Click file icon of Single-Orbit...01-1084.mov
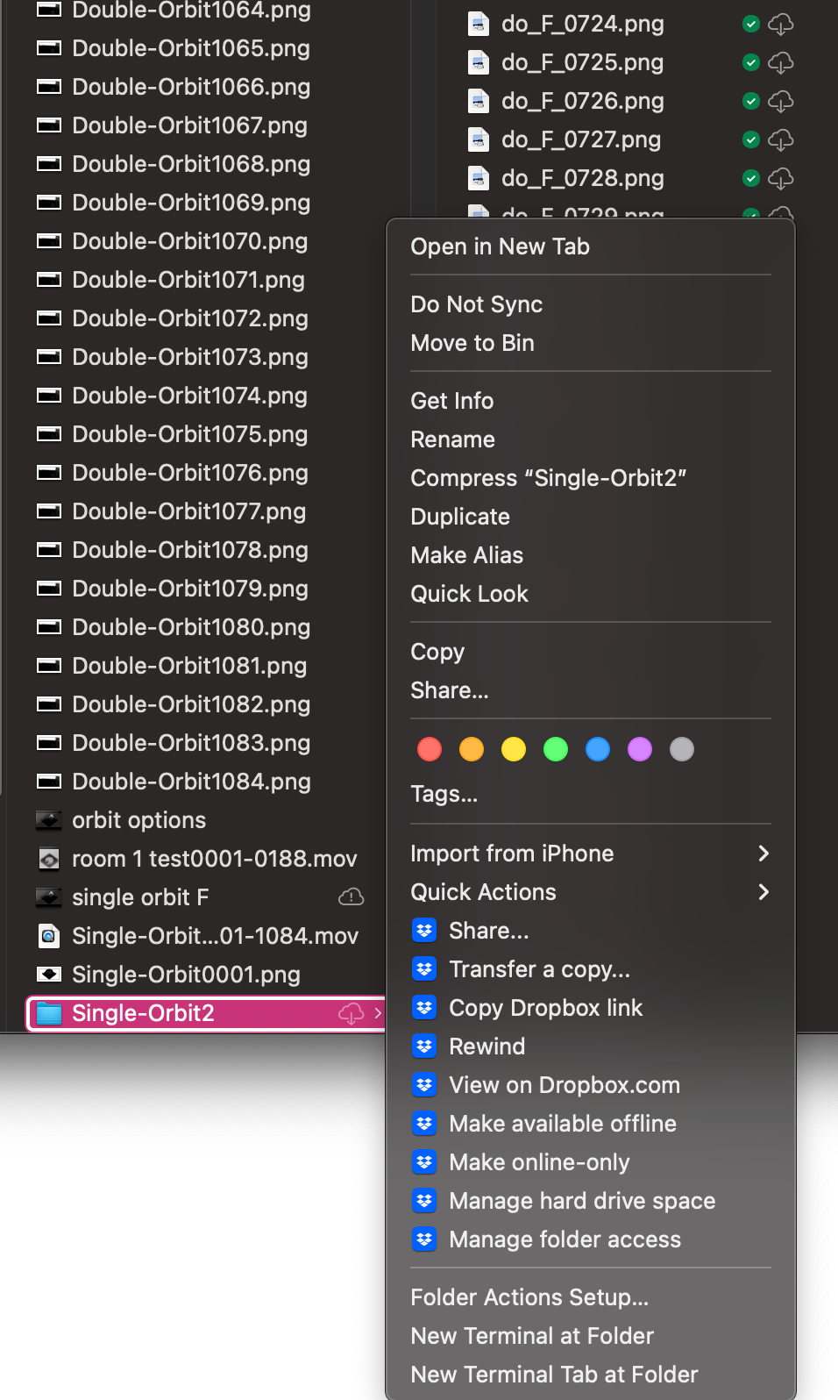The height and width of the screenshot is (1400, 838). click(49, 936)
